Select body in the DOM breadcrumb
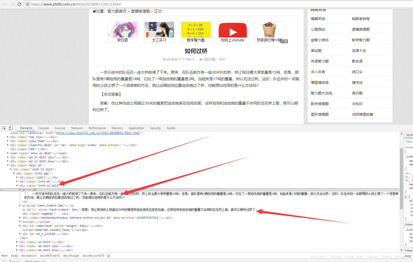Viewport: 413px width, 262px height. click(14, 256)
